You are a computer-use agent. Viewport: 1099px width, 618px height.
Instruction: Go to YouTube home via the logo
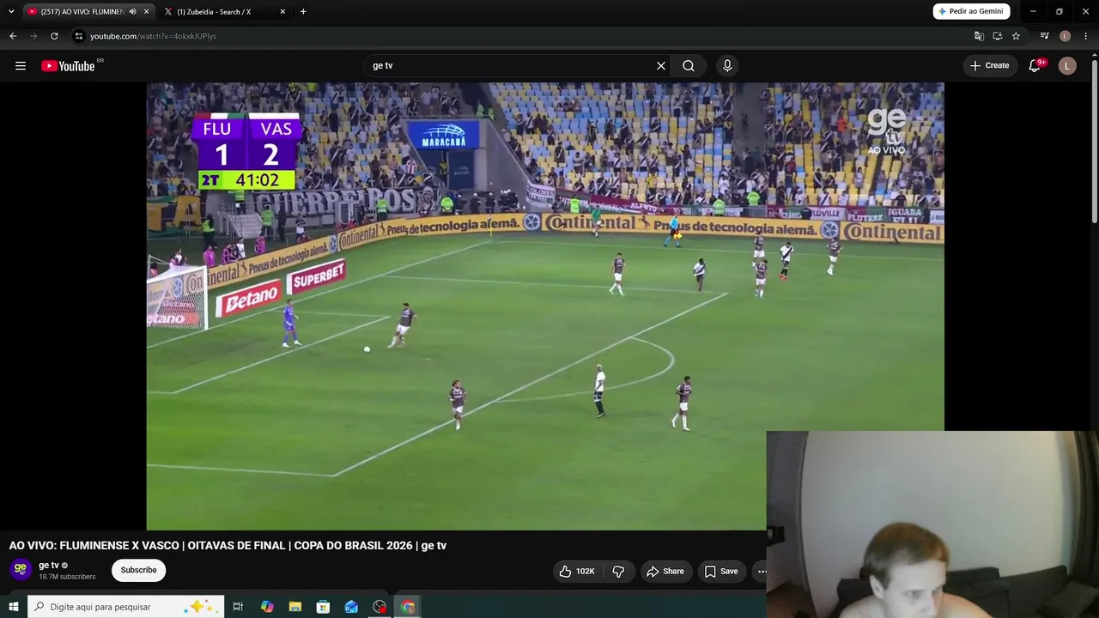click(x=69, y=66)
